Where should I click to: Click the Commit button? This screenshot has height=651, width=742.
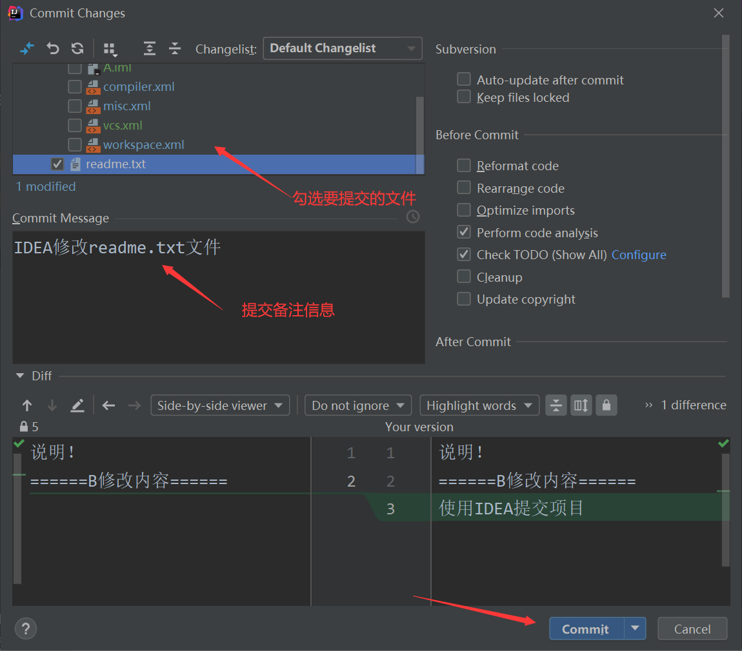pos(587,628)
